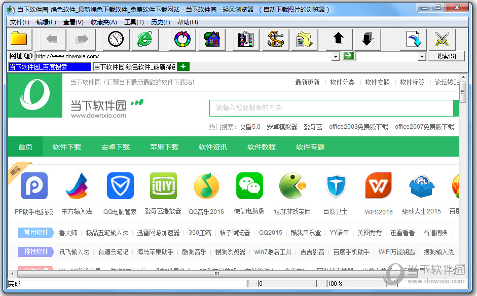477x296 pixels.
Task: Select 苹果下载 in the navigation bar
Action: click(164, 147)
